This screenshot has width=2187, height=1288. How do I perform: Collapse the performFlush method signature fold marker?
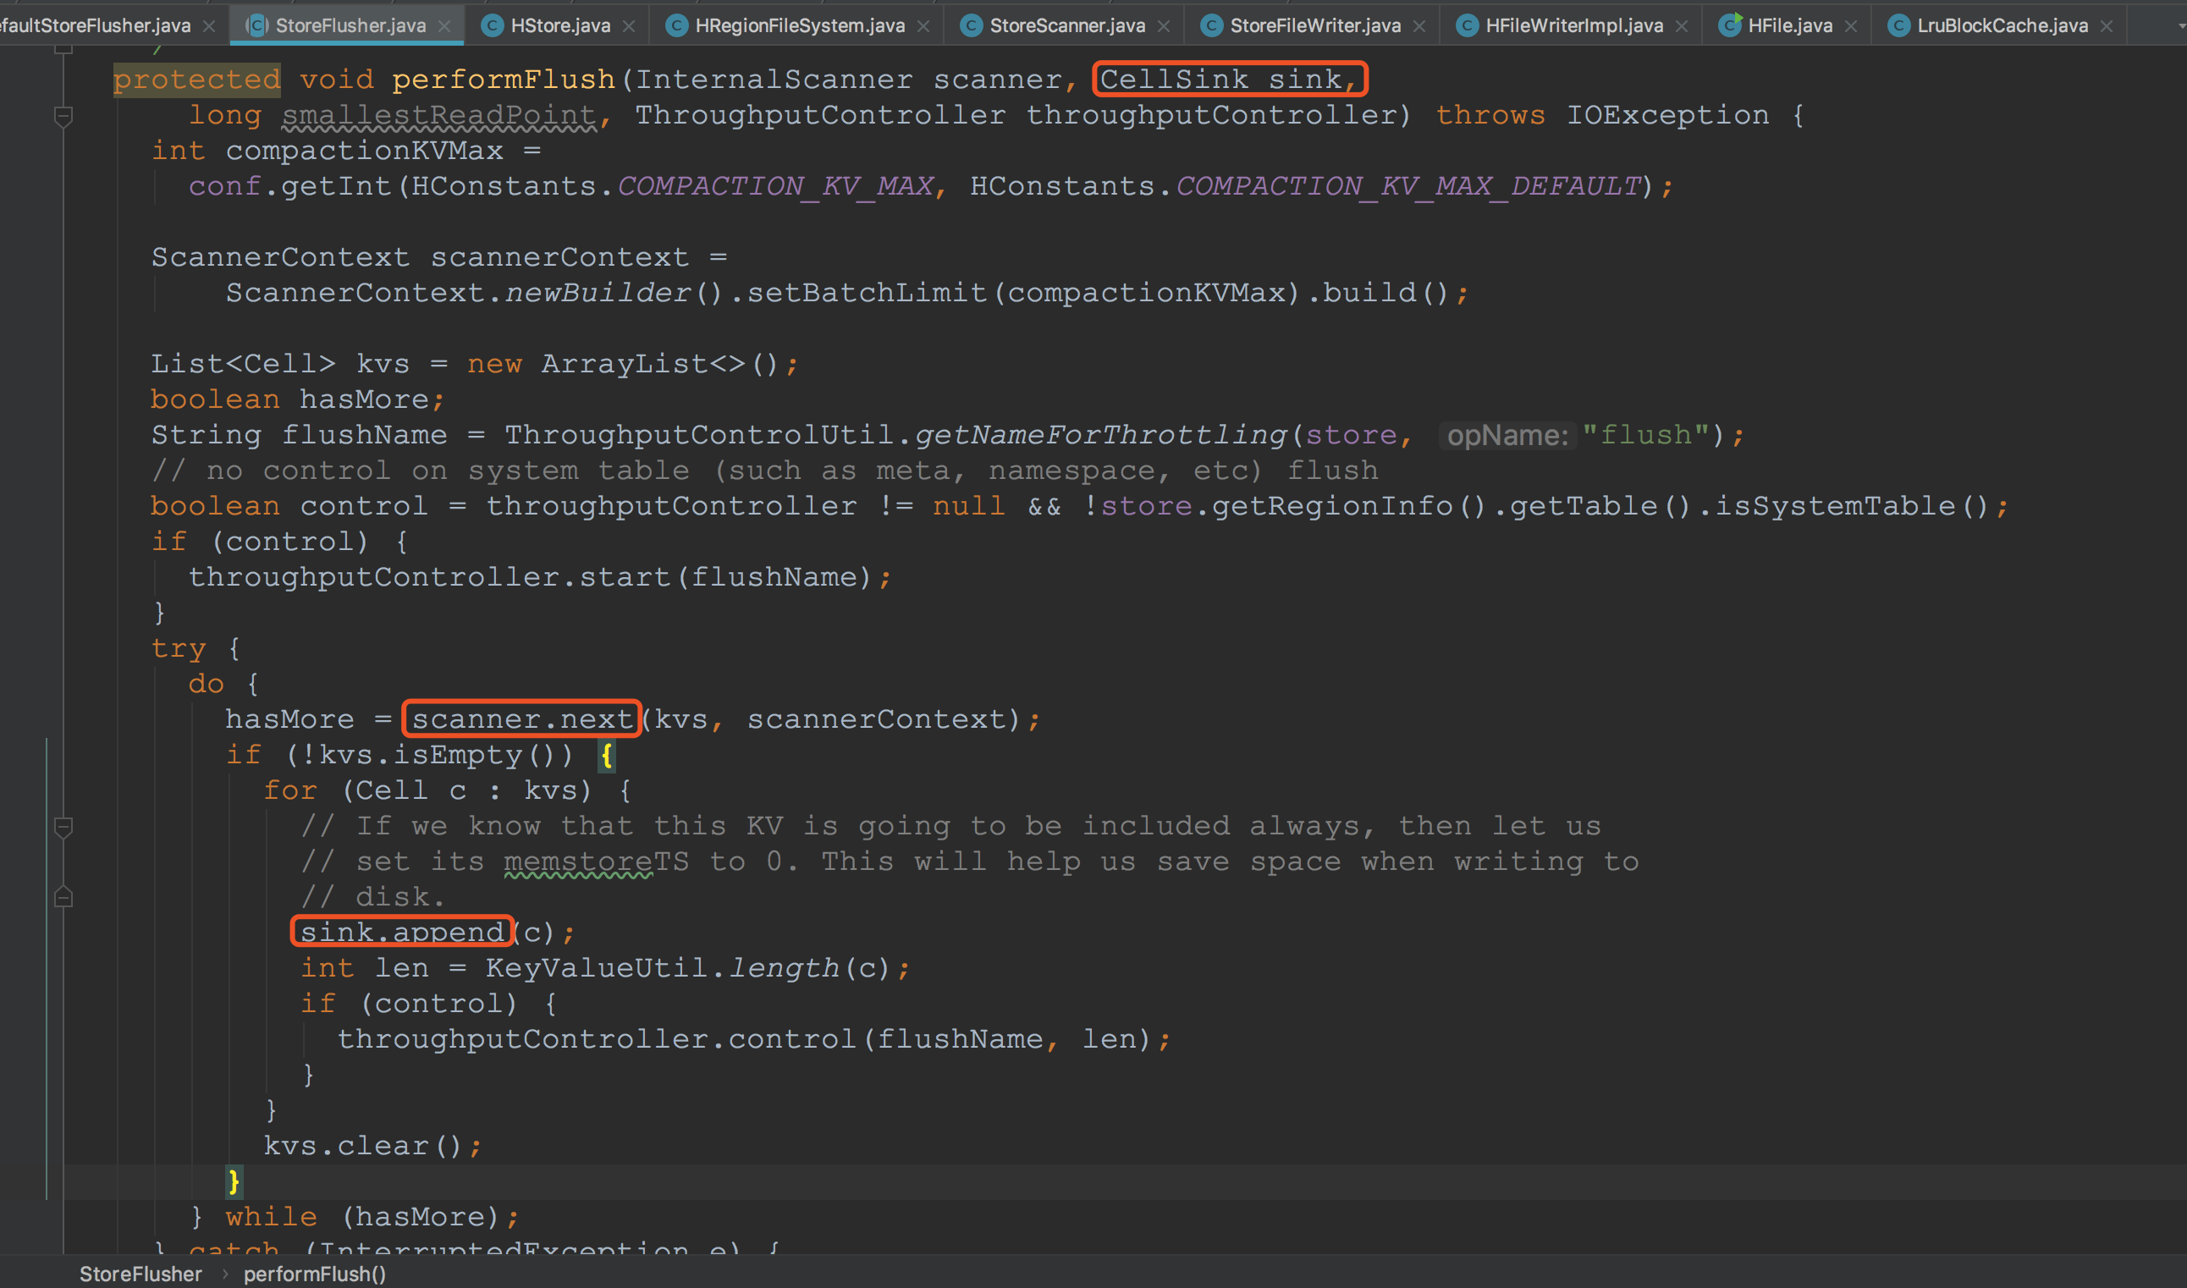pos(63,115)
